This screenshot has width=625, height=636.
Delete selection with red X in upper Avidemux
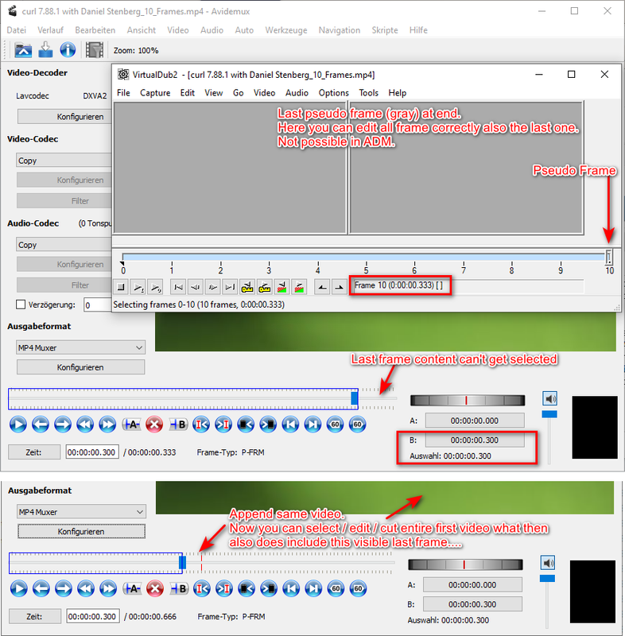pyautogui.click(x=154, y=425)
